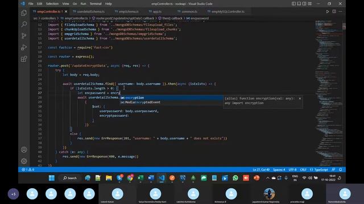
Task: Open the Selection menu
Action: [52, 4]
